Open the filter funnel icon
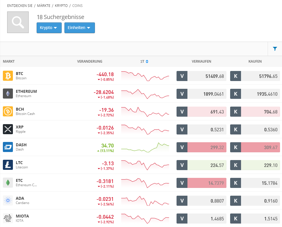The height and width of the screenshot is (227, 282). tap(275, 49)
